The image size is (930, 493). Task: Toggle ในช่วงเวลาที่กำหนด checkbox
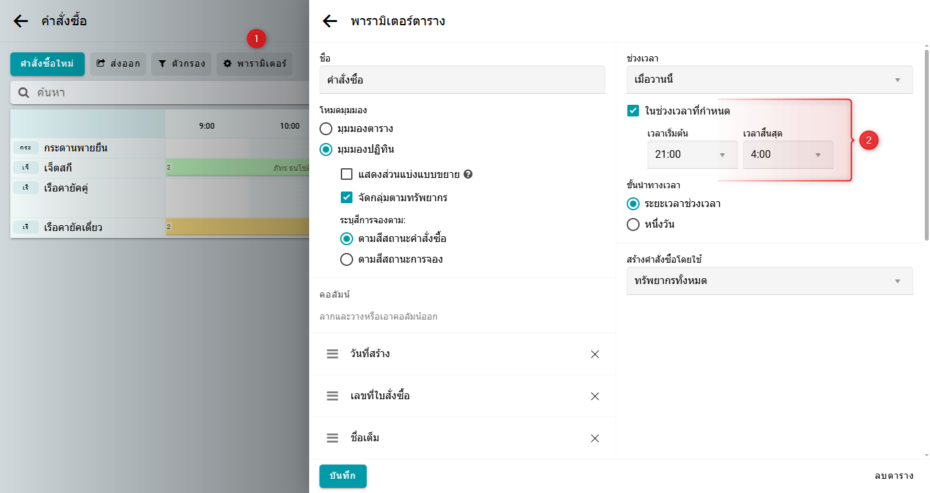[633, 111]
